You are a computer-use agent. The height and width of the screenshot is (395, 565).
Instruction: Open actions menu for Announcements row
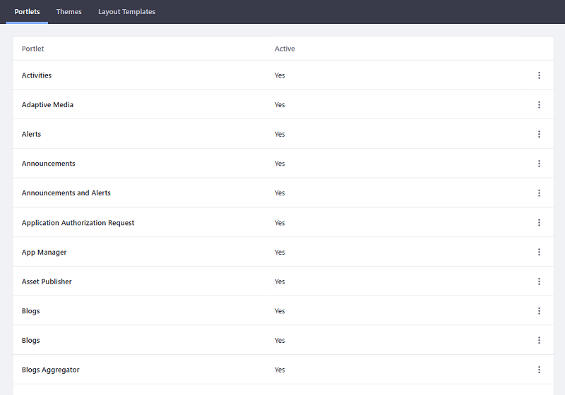(x=539, y=164)
